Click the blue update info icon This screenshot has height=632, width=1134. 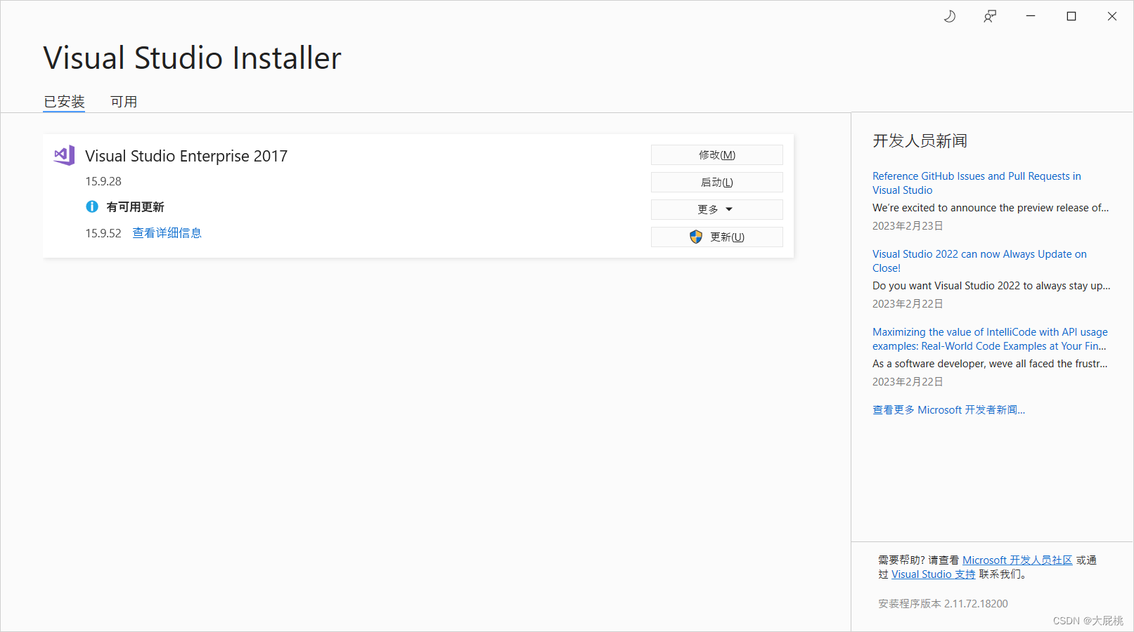tap(92, 206)
